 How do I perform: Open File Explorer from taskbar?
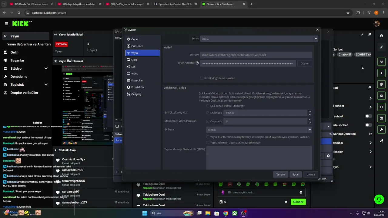tap(208, 213)
